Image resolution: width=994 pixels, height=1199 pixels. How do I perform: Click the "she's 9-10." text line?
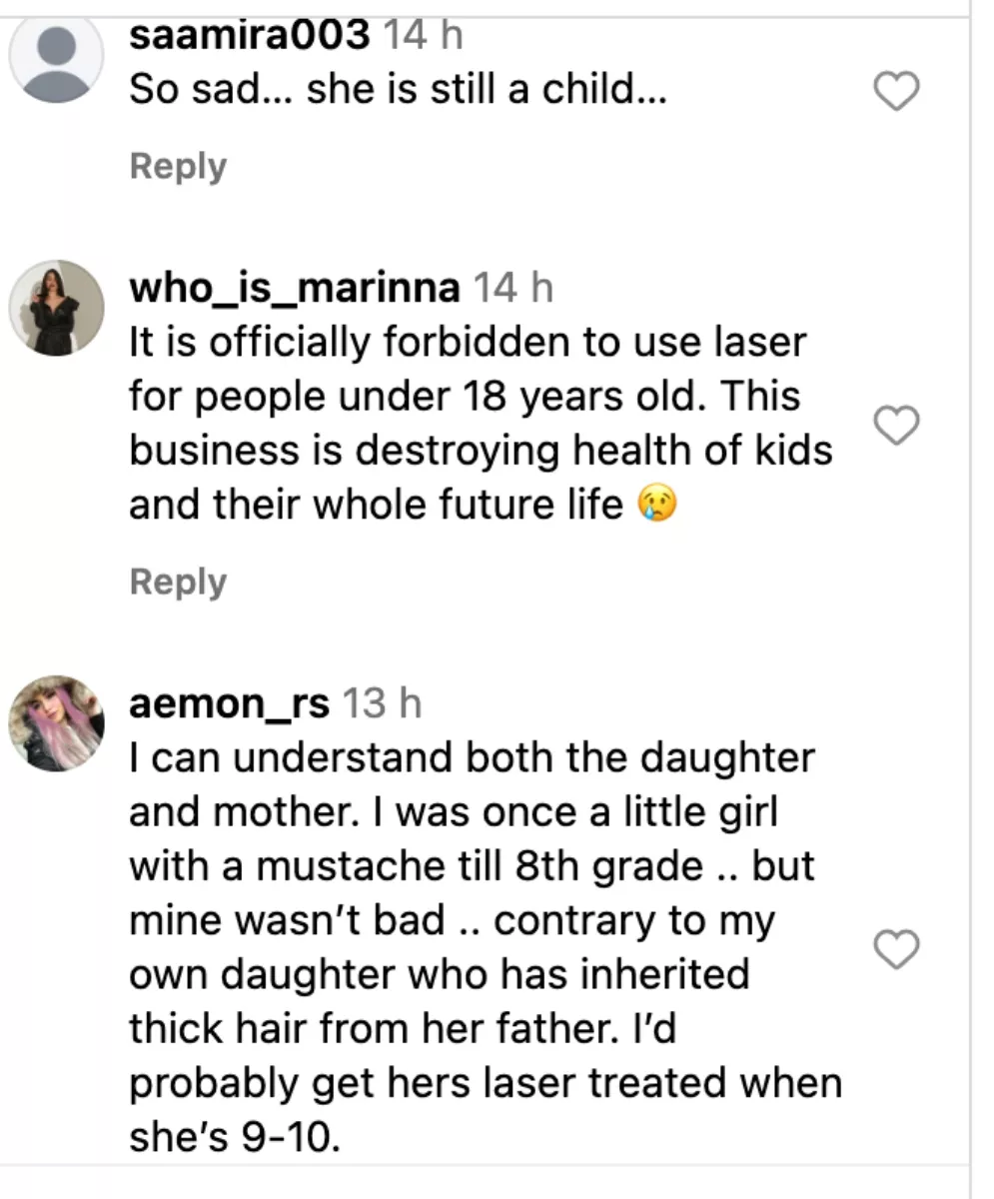(234, 1138)
